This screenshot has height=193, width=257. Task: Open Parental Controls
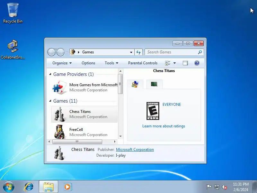[x=143, y=63]
